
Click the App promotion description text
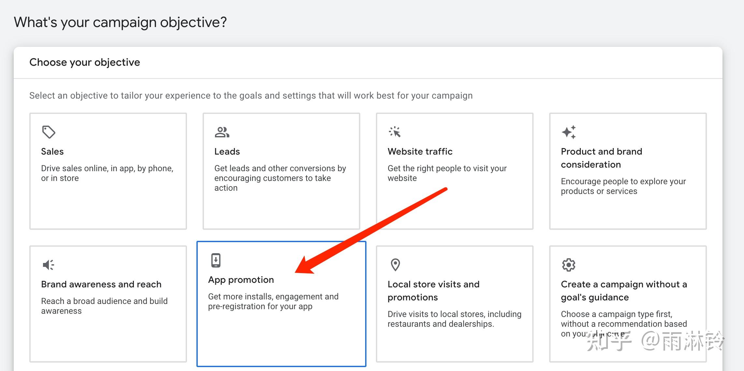[273, 301]
